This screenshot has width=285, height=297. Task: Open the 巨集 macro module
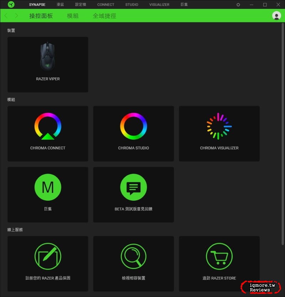coord(48,194)
